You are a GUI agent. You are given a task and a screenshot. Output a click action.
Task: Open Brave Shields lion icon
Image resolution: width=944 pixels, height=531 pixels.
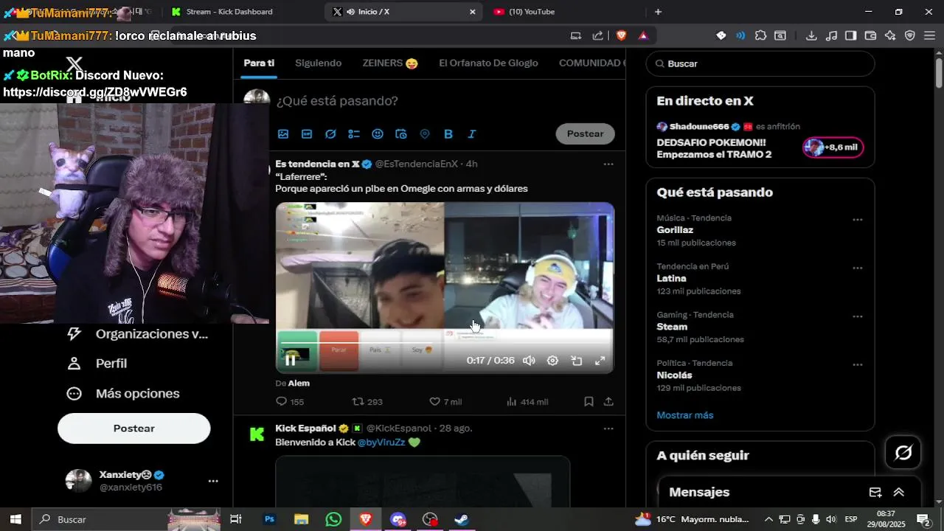[x=622, y=35]
